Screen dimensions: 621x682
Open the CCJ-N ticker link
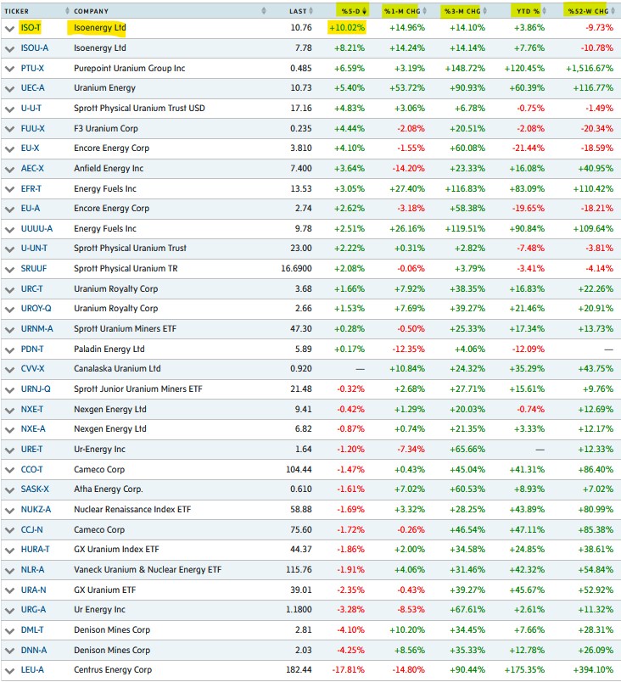point(31,530)
